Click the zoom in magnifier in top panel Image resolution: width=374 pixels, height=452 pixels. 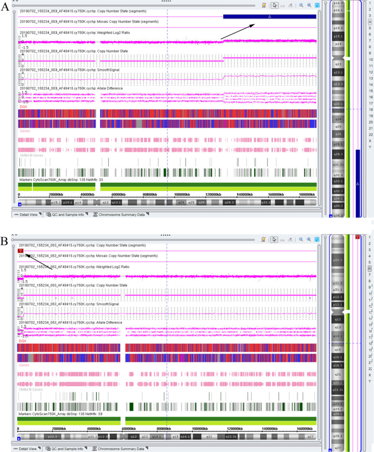tap(309, 5)
